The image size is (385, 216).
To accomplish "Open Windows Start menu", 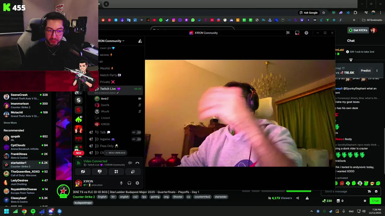I will tap(6, 211).
